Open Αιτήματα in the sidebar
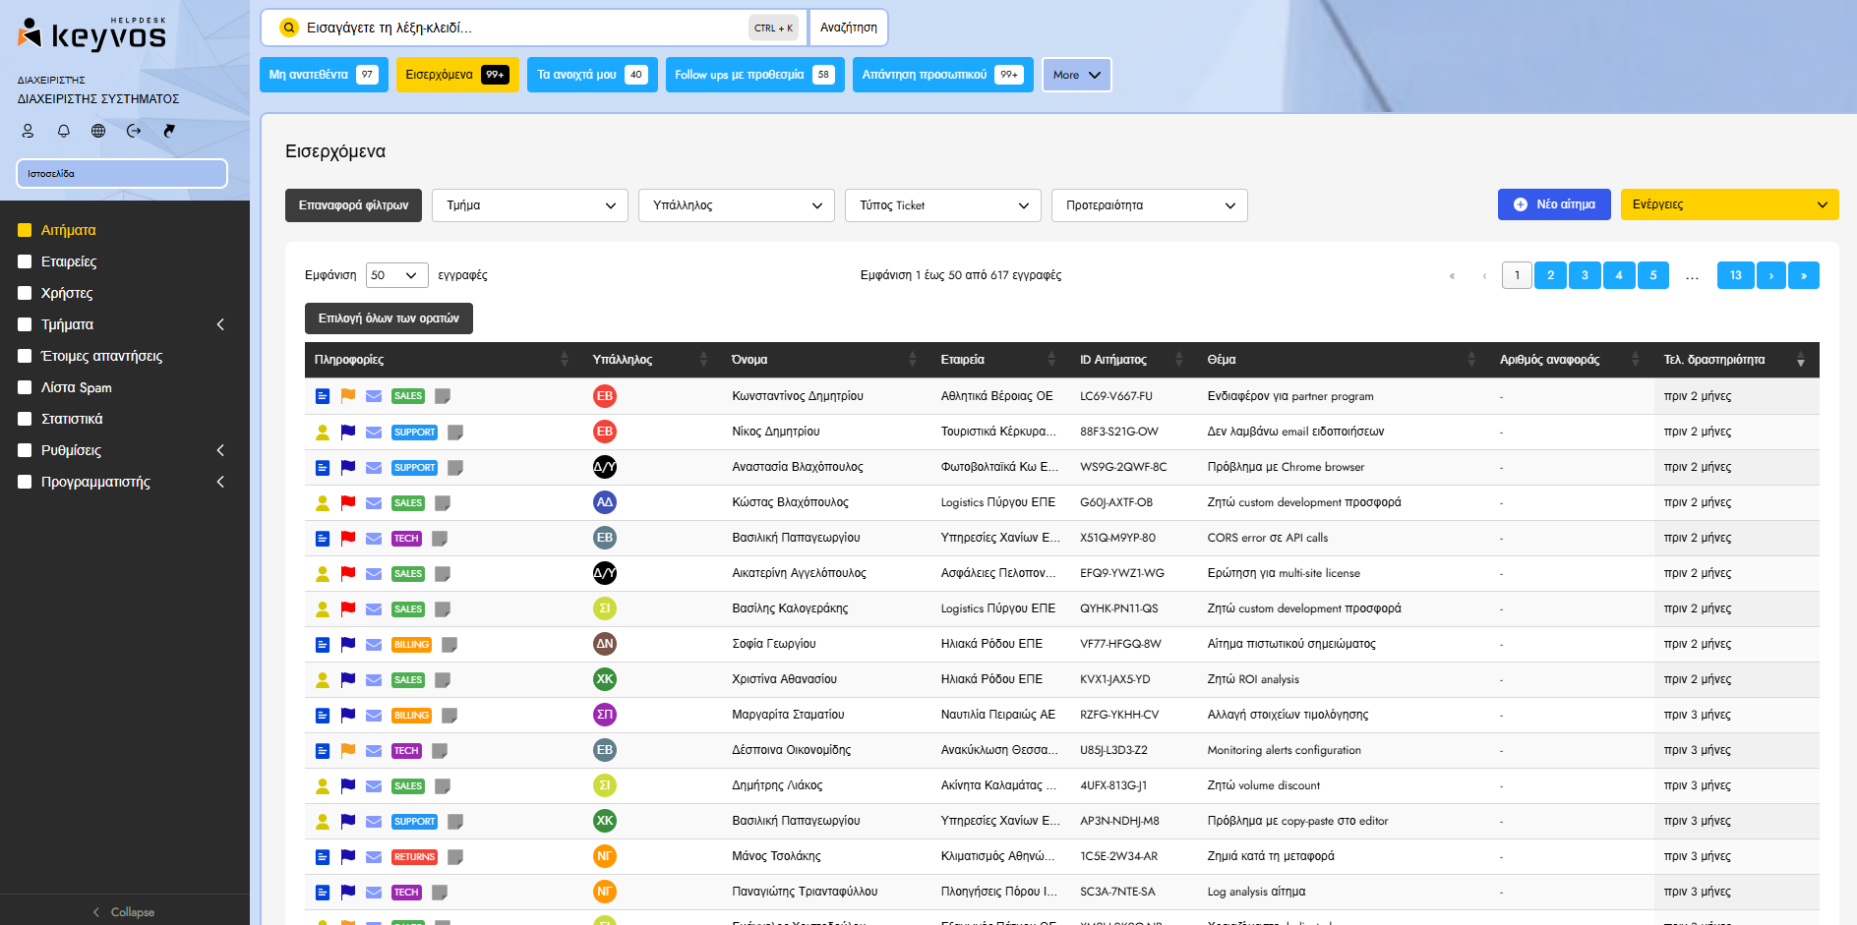This screenshot has width=1857, height=925. click(x=69, y=230)
